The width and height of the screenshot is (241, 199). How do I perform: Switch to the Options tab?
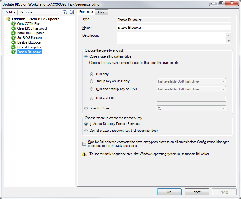click(101, 12)
